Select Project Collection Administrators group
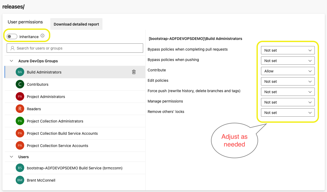The image size is (327, 192). click(75, 121)
